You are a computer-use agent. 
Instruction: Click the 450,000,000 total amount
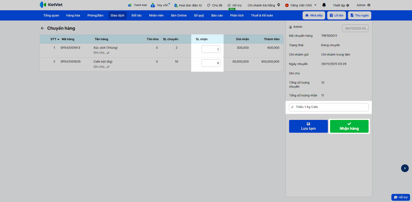point(270,62)
